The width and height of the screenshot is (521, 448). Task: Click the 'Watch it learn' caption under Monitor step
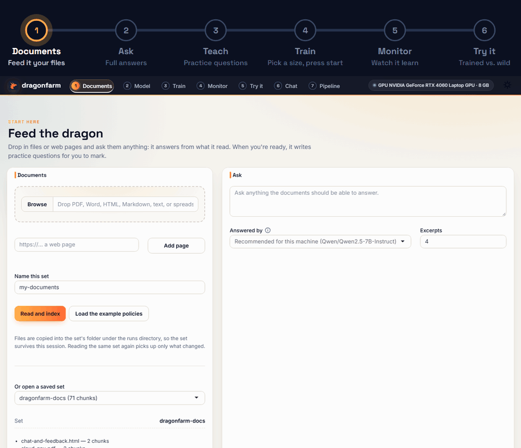click(x=395, y=63)
